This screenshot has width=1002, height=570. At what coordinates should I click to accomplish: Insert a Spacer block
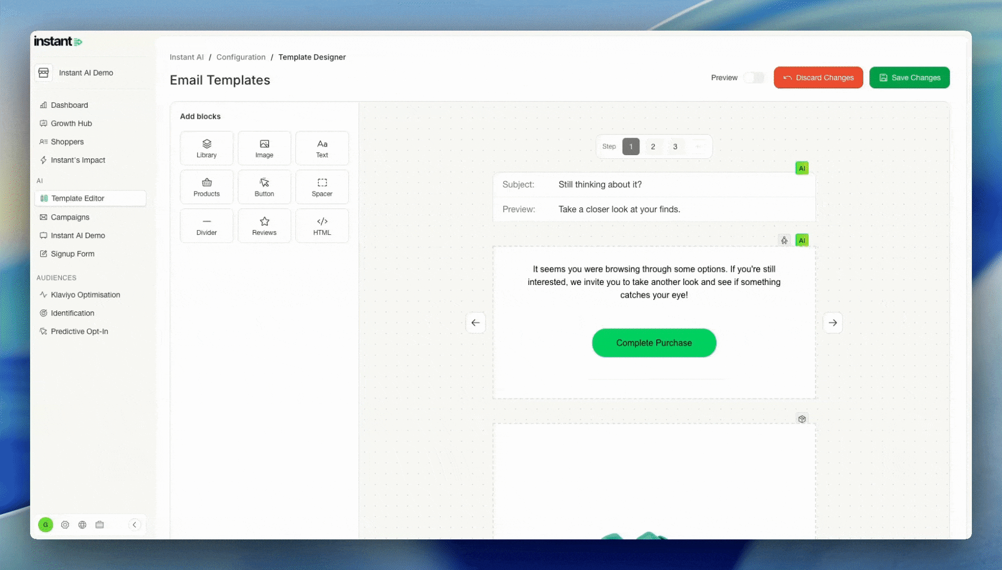[322, 187]
